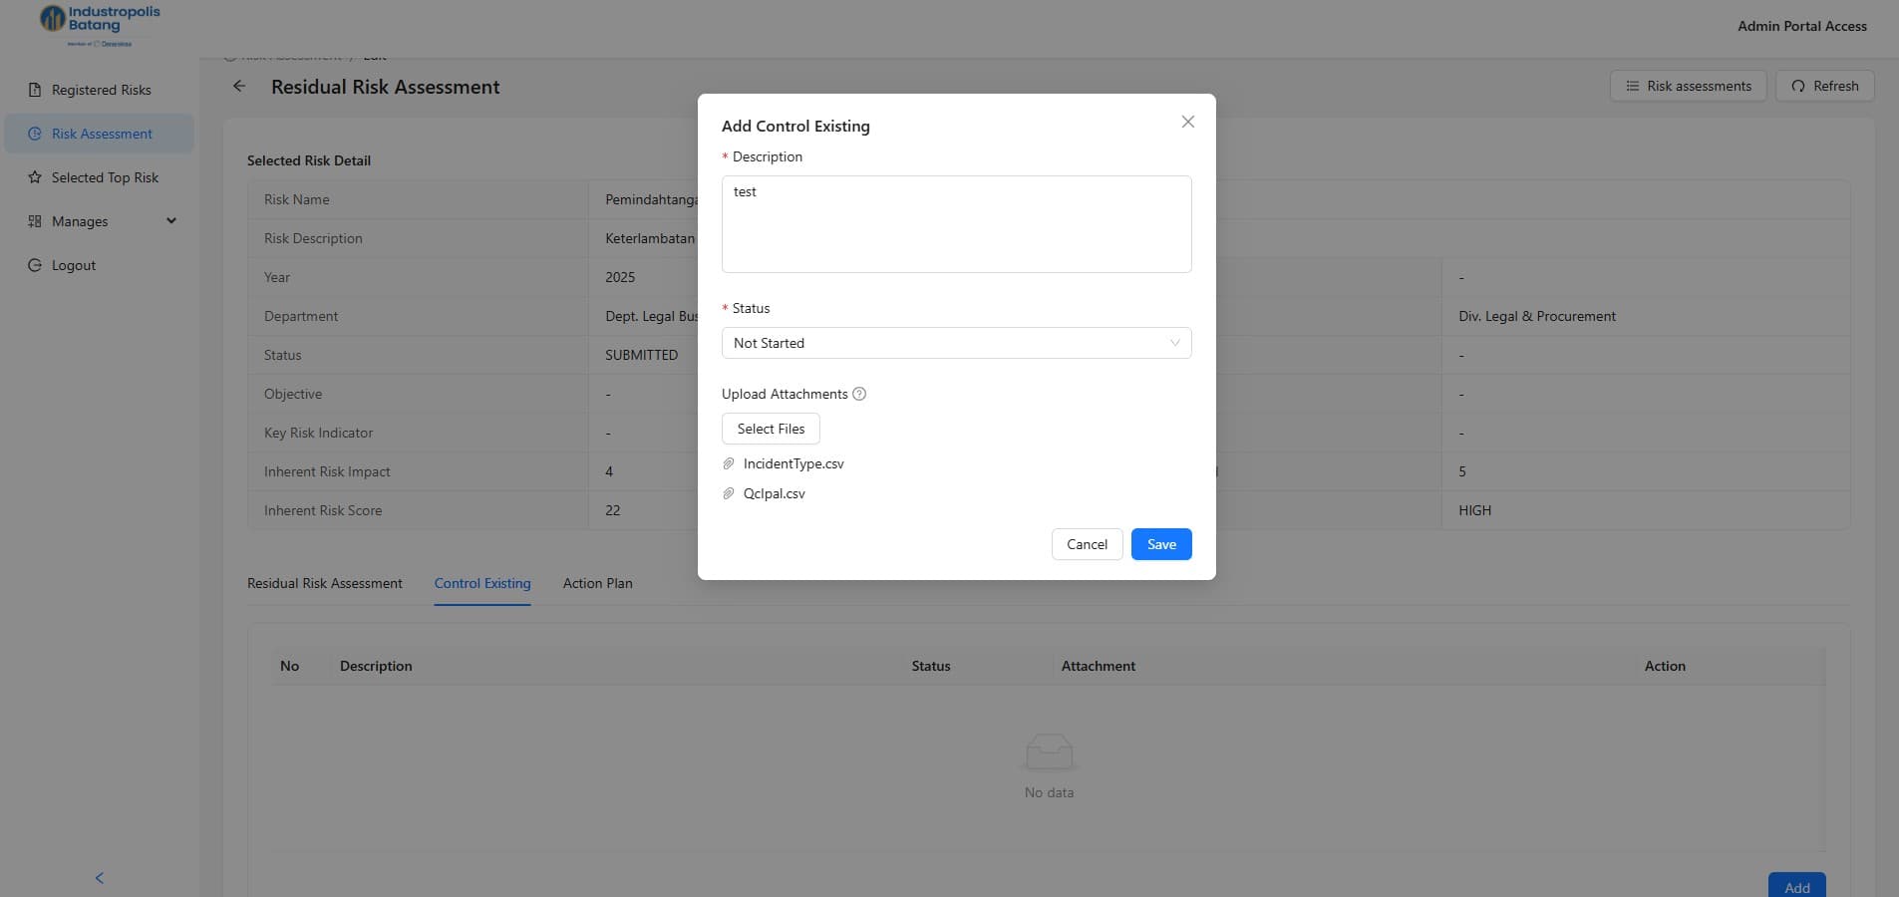This screenshot has height=897, width=1899.
Task: Click the Logout icon in sidebar
Action: 35,265
